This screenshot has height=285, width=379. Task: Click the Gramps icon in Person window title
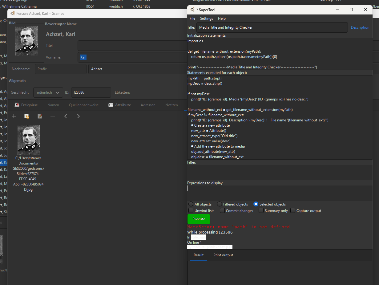(x=12, y=13)
